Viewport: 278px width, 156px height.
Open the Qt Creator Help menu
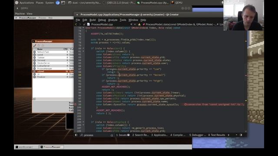(x=143, y=20)
